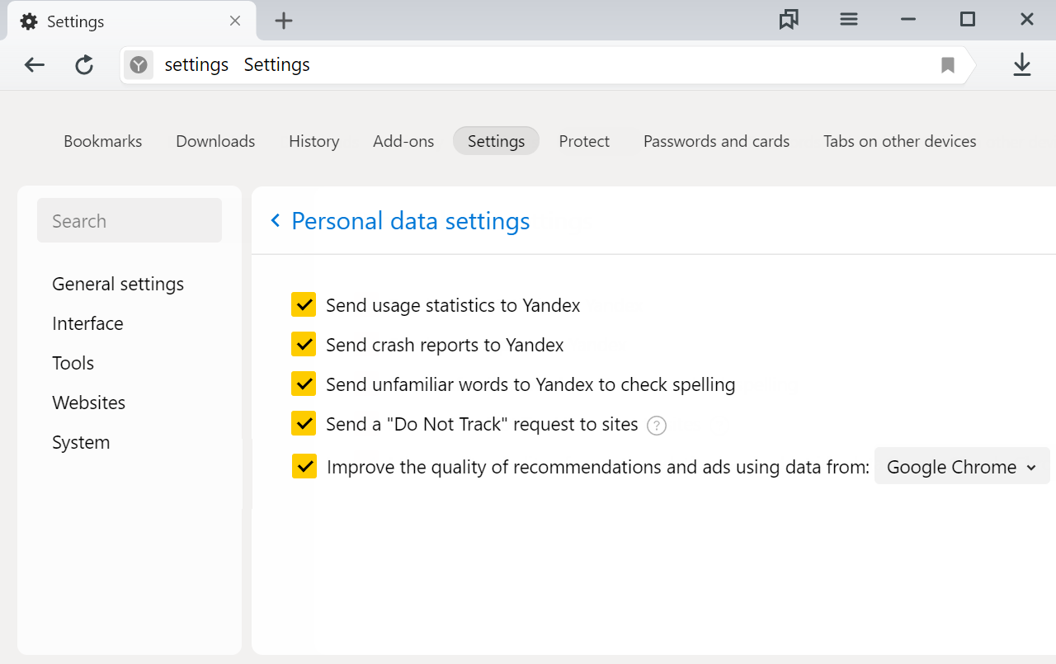Go back using the back arrow
This screenshot has width=1056, height=664.
point(35,65)
